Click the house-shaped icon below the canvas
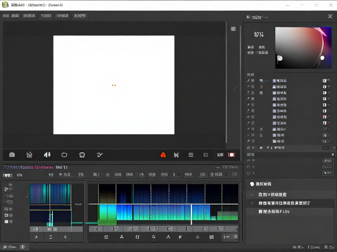Image resolution: width=337 pixels, height=252 pixels. pyautogui.click(x=29, y=155)
